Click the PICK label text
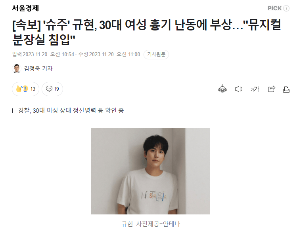This screenshot has height=235, width=297. click(x=275, y=8)
